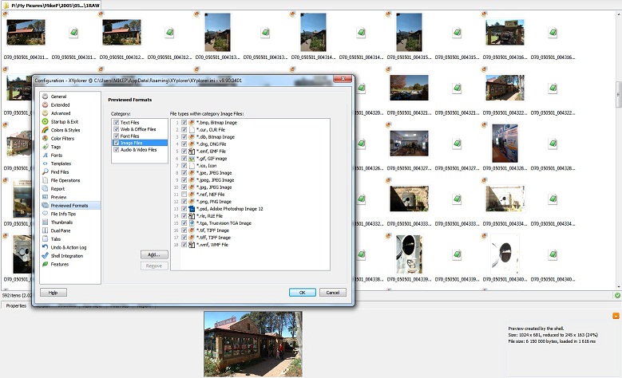The height and width of the screenshot is (378, 622).
Task: Open the Dual Pane settings page
Action: 60,230
